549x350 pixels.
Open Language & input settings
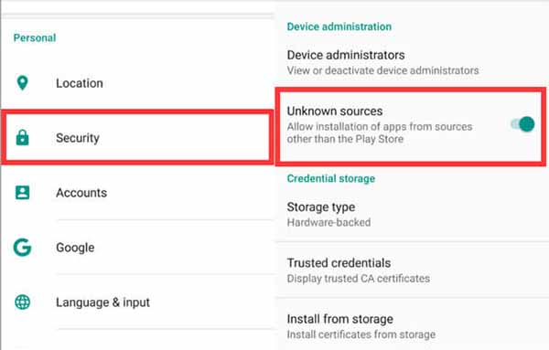click(137, 302)
